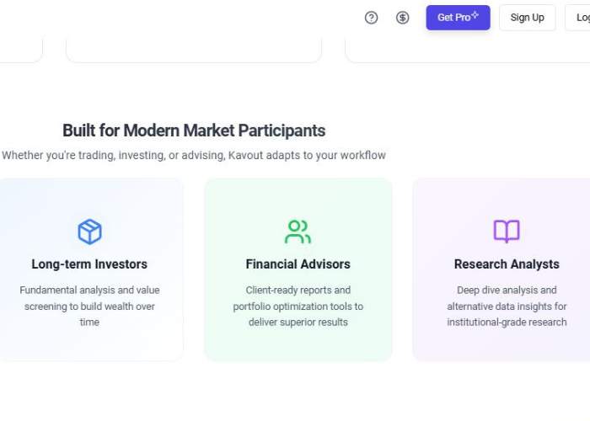Click the partially visible Log in button
Screen dimensions: 590x421
[577, 18]
